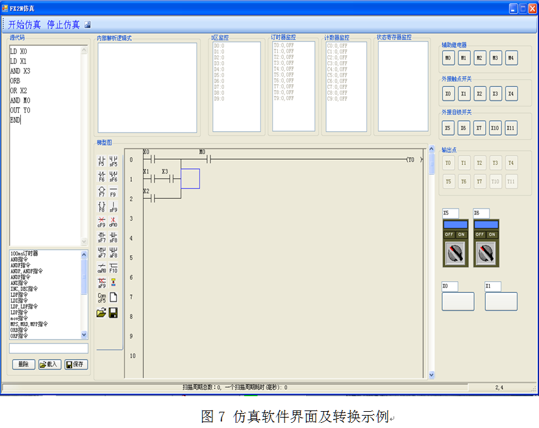This screenshot has height=428, width=539.
Task: Click X0 in the 外接触点开关 group
Action: point(448,94)
